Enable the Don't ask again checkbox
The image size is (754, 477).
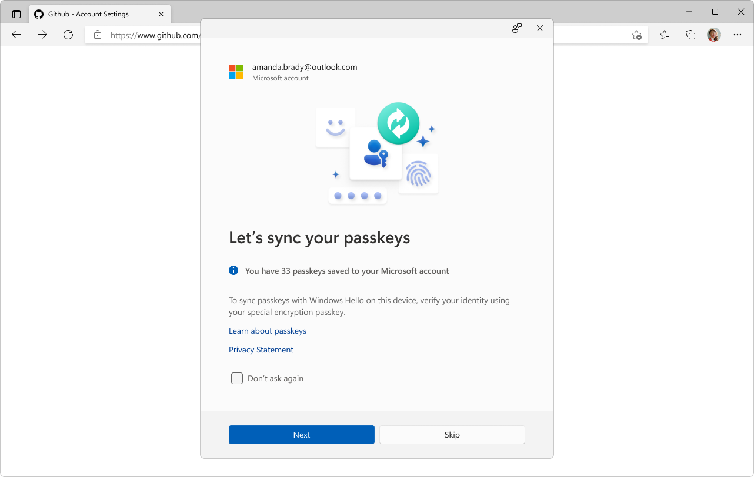coord(237,378)
